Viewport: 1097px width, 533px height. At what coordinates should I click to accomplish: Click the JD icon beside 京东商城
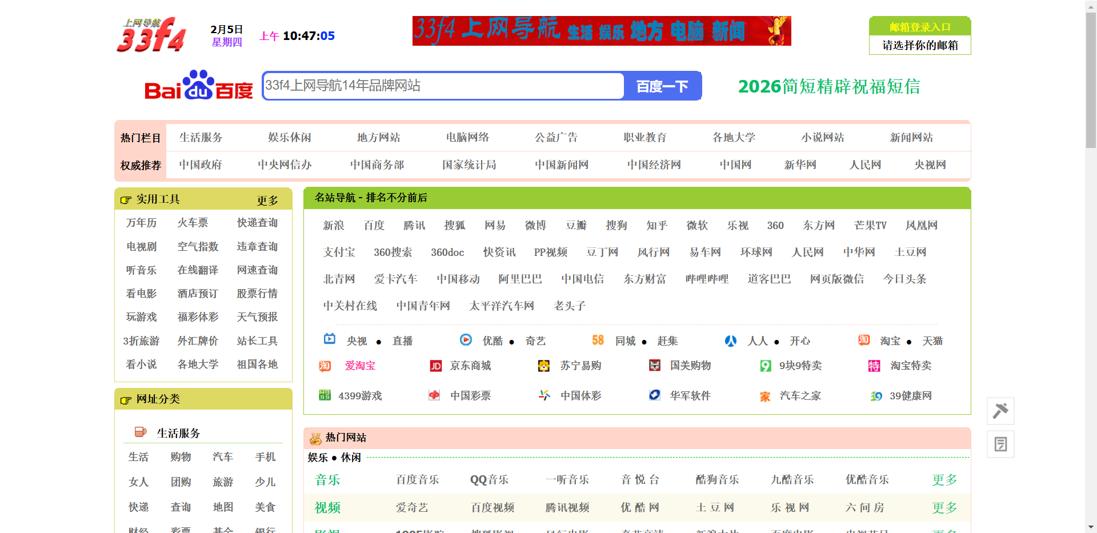coord(435,366)
